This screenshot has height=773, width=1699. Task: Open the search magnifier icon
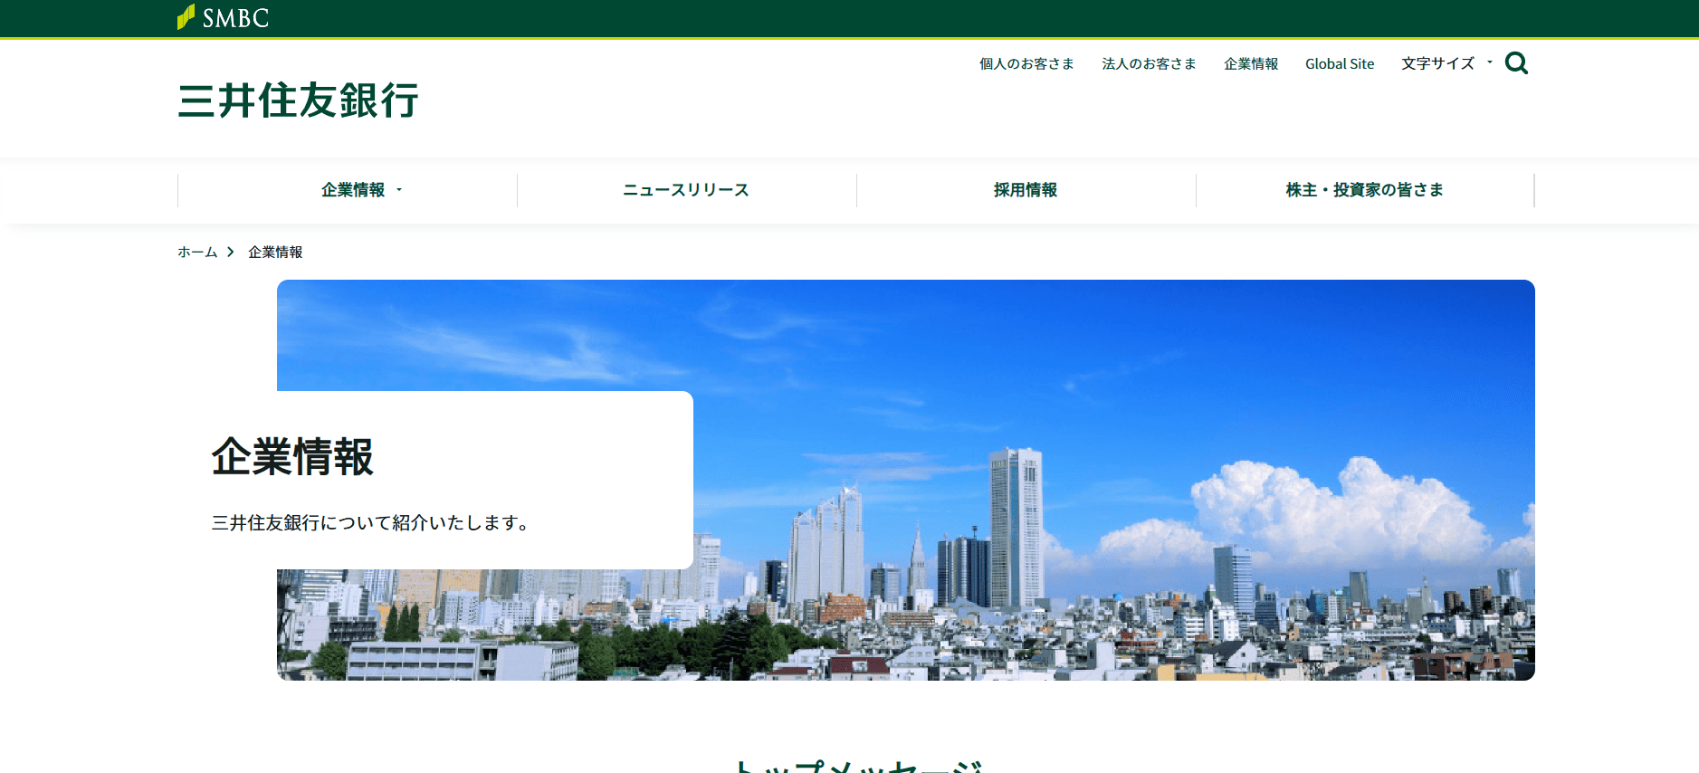pos(1516,62)
